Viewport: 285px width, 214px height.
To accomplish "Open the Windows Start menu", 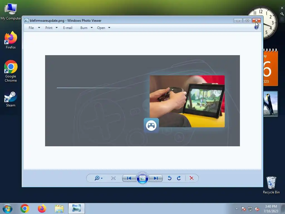I will click(x=8, y=208).
